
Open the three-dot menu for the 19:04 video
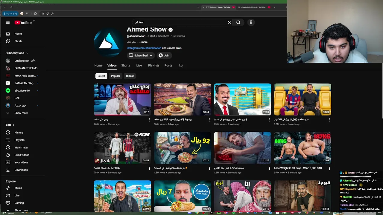[269, 120]
